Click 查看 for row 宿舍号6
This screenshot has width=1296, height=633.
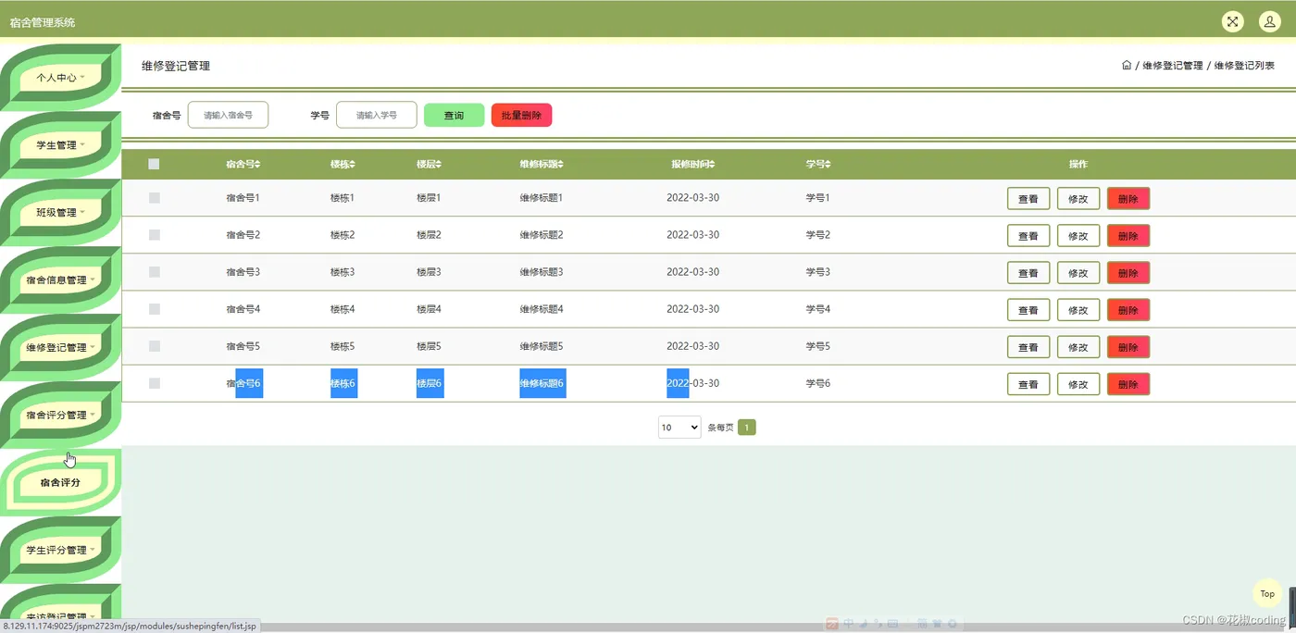[1028, 384]
